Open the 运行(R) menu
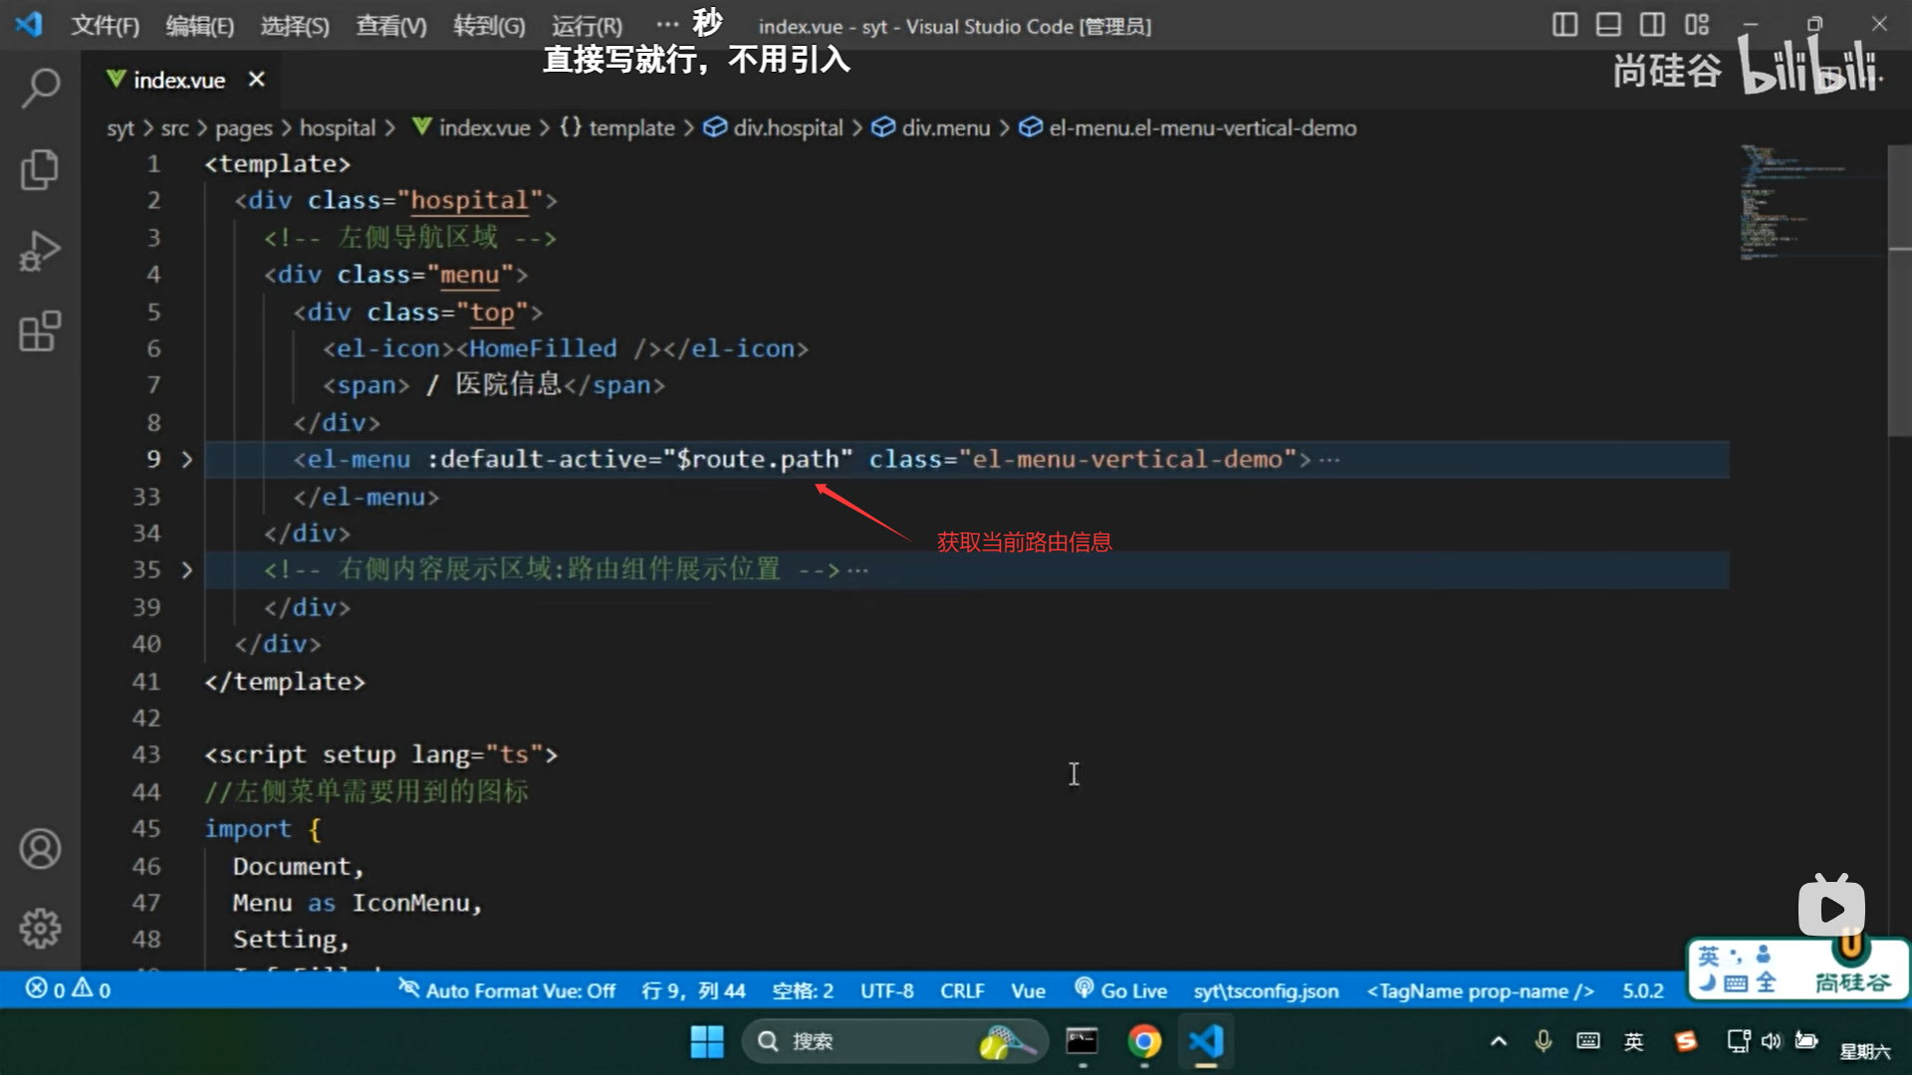The width and height of the screenshot is (1912, 1075). click(x=587, y=26)
